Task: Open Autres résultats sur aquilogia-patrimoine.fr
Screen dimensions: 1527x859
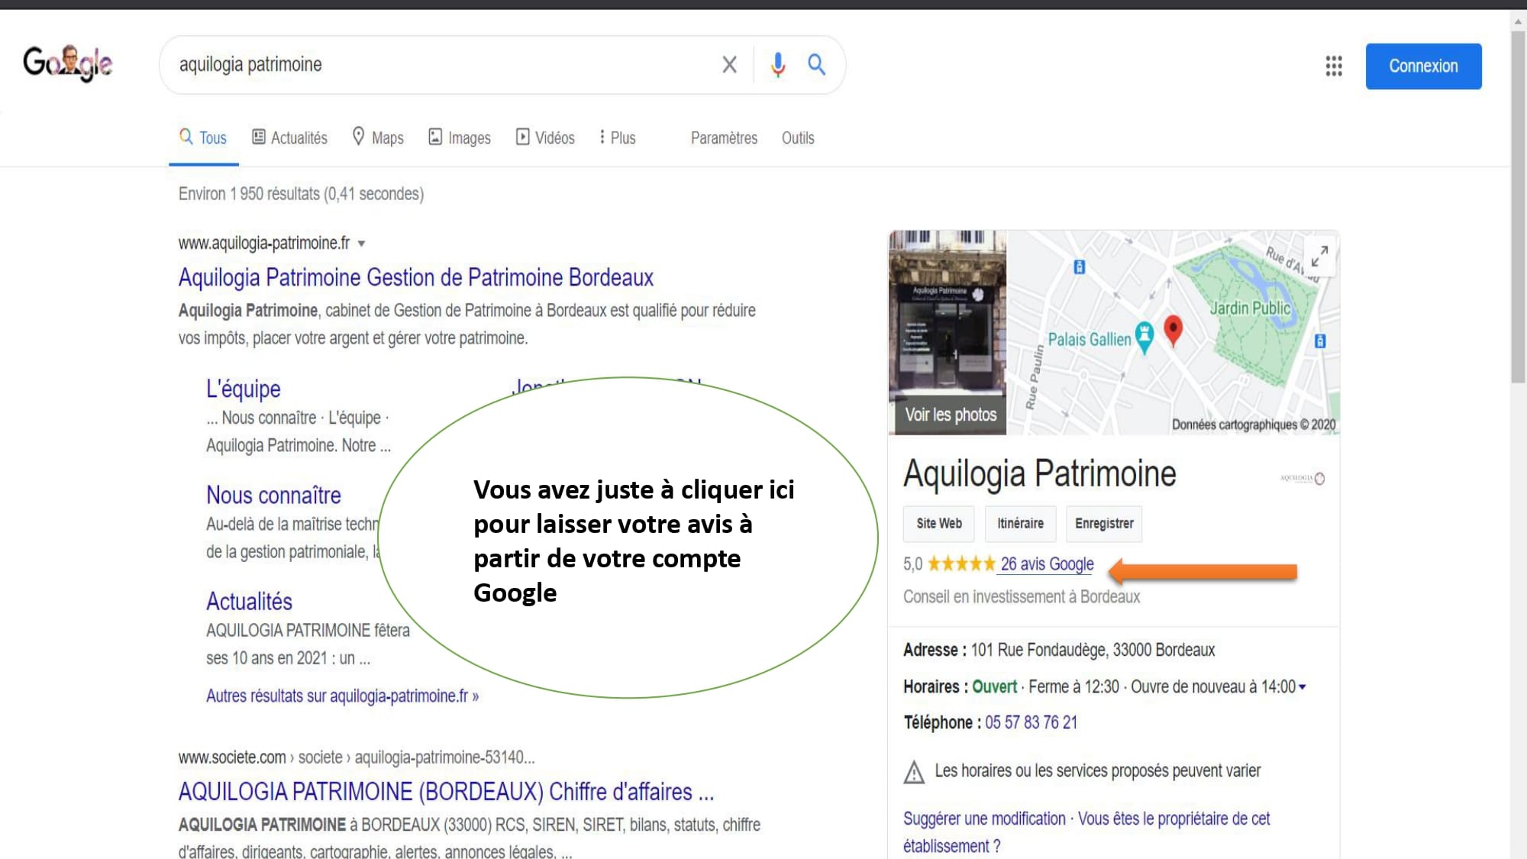Action: pos(342,696)
